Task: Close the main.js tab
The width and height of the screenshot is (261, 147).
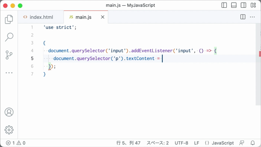Action: (103, 17)
